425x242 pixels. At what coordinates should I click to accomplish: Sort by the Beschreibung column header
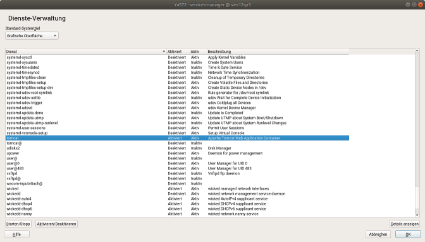[x=278, y=51]
